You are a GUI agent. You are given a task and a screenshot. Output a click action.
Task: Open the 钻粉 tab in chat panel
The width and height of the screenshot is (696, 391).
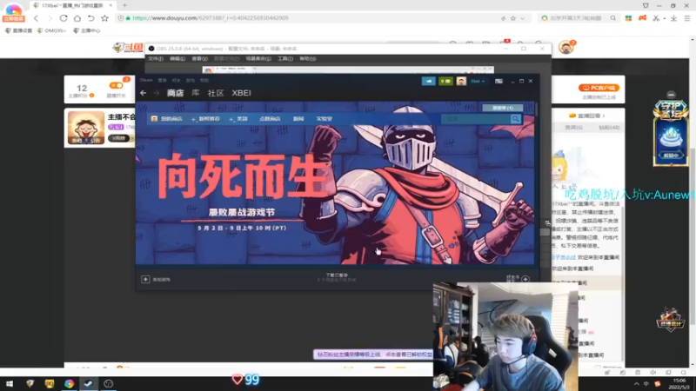(x=609, y=128)
